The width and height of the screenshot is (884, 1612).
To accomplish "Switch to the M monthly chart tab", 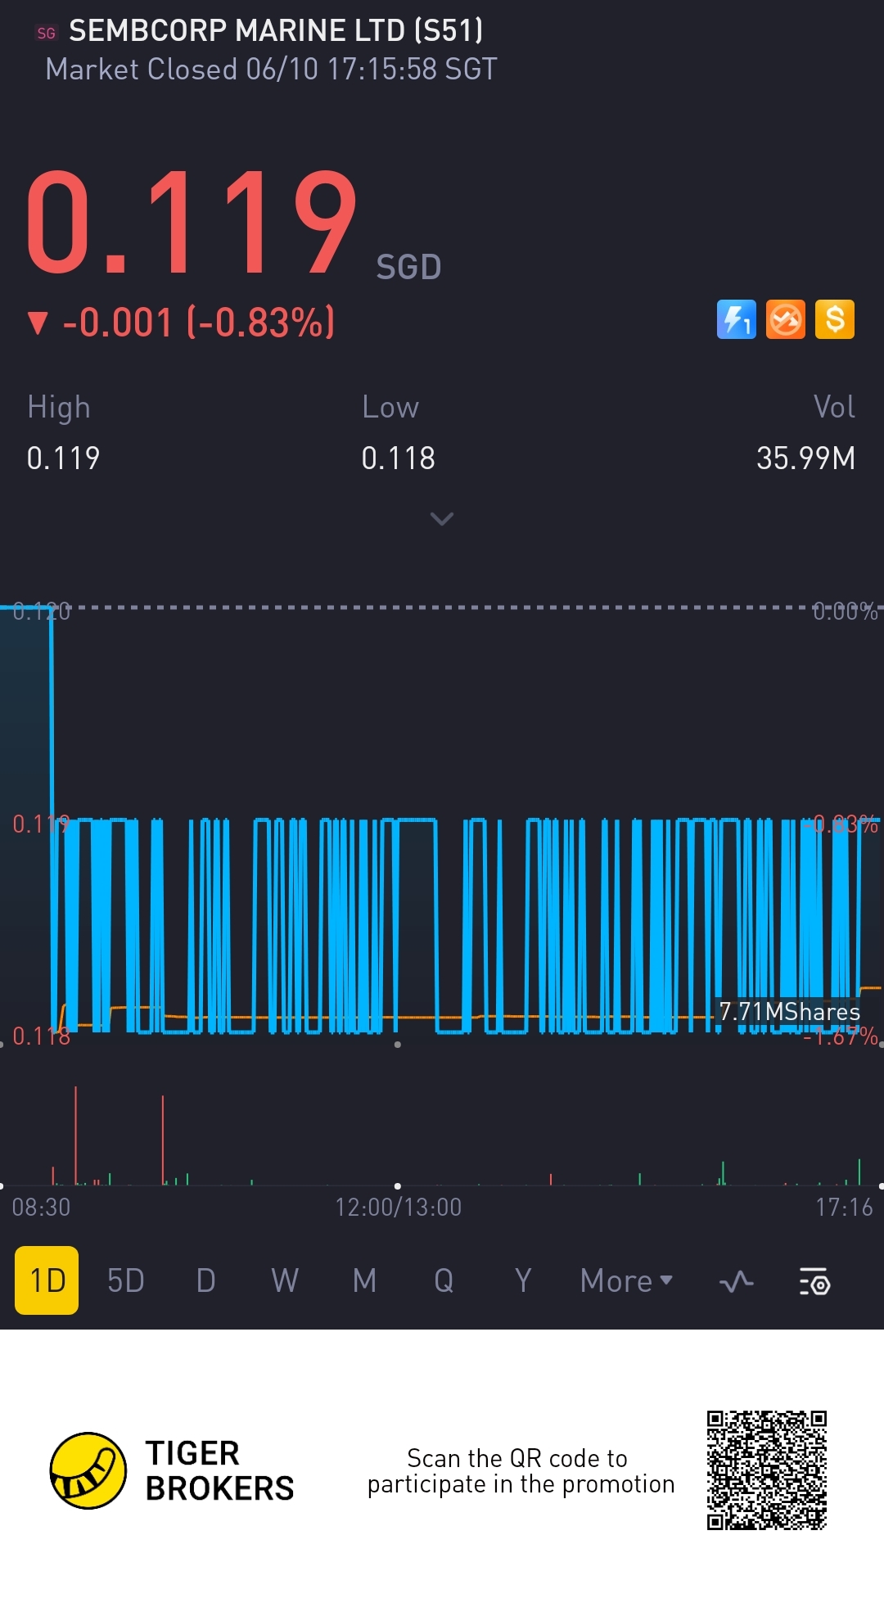I will pyautogui.click(x=364, y=1280).
